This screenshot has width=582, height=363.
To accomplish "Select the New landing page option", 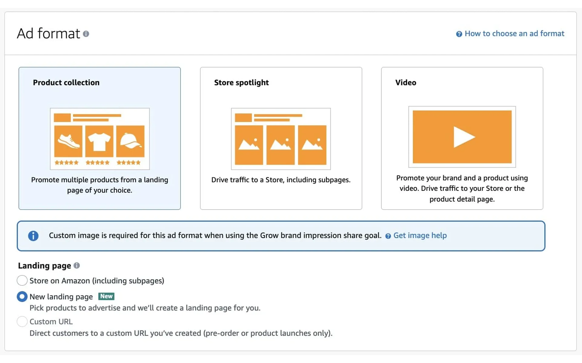I will [22, 296].
